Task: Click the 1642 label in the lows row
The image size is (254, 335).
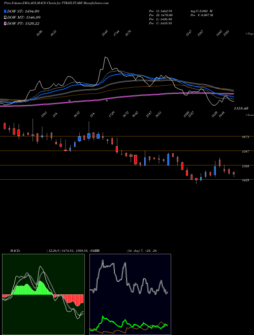Action: coord(135,114)
